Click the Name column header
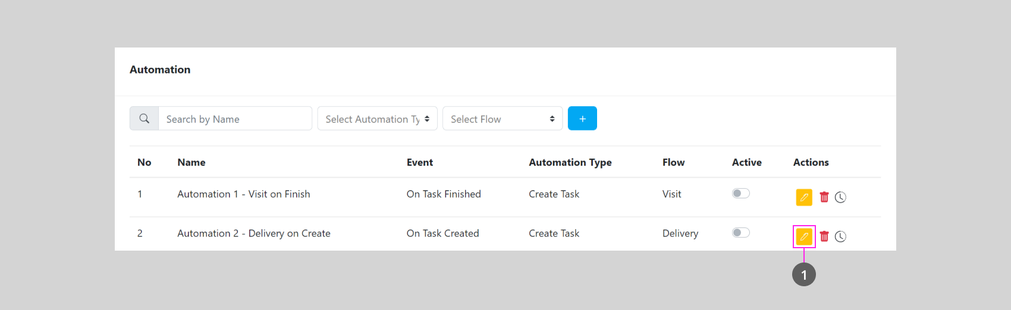1011x310 pixels. click(191, 162)
